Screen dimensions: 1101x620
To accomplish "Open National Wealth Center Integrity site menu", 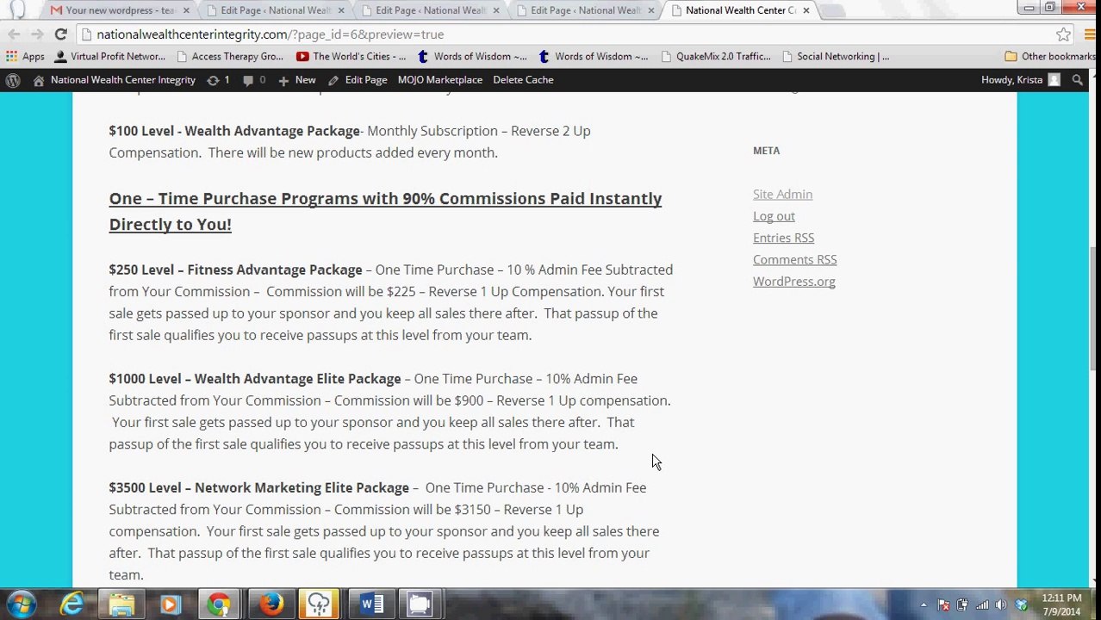I will click(x=114, y=80).
